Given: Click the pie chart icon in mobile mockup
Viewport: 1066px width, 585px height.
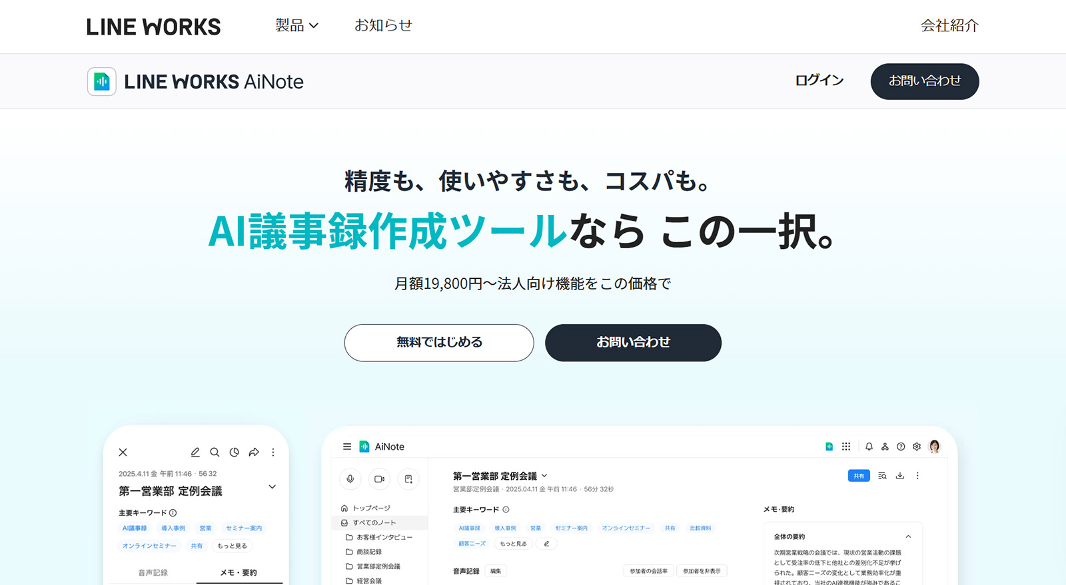Looking at the screenshot, I should (x=234, y=452).
